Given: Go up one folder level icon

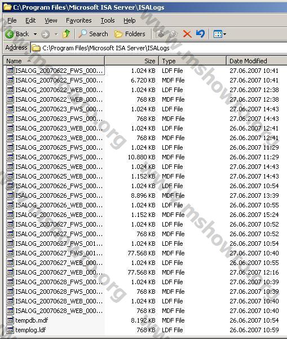Looking at the screenshot, I should [x=66, y=34].
